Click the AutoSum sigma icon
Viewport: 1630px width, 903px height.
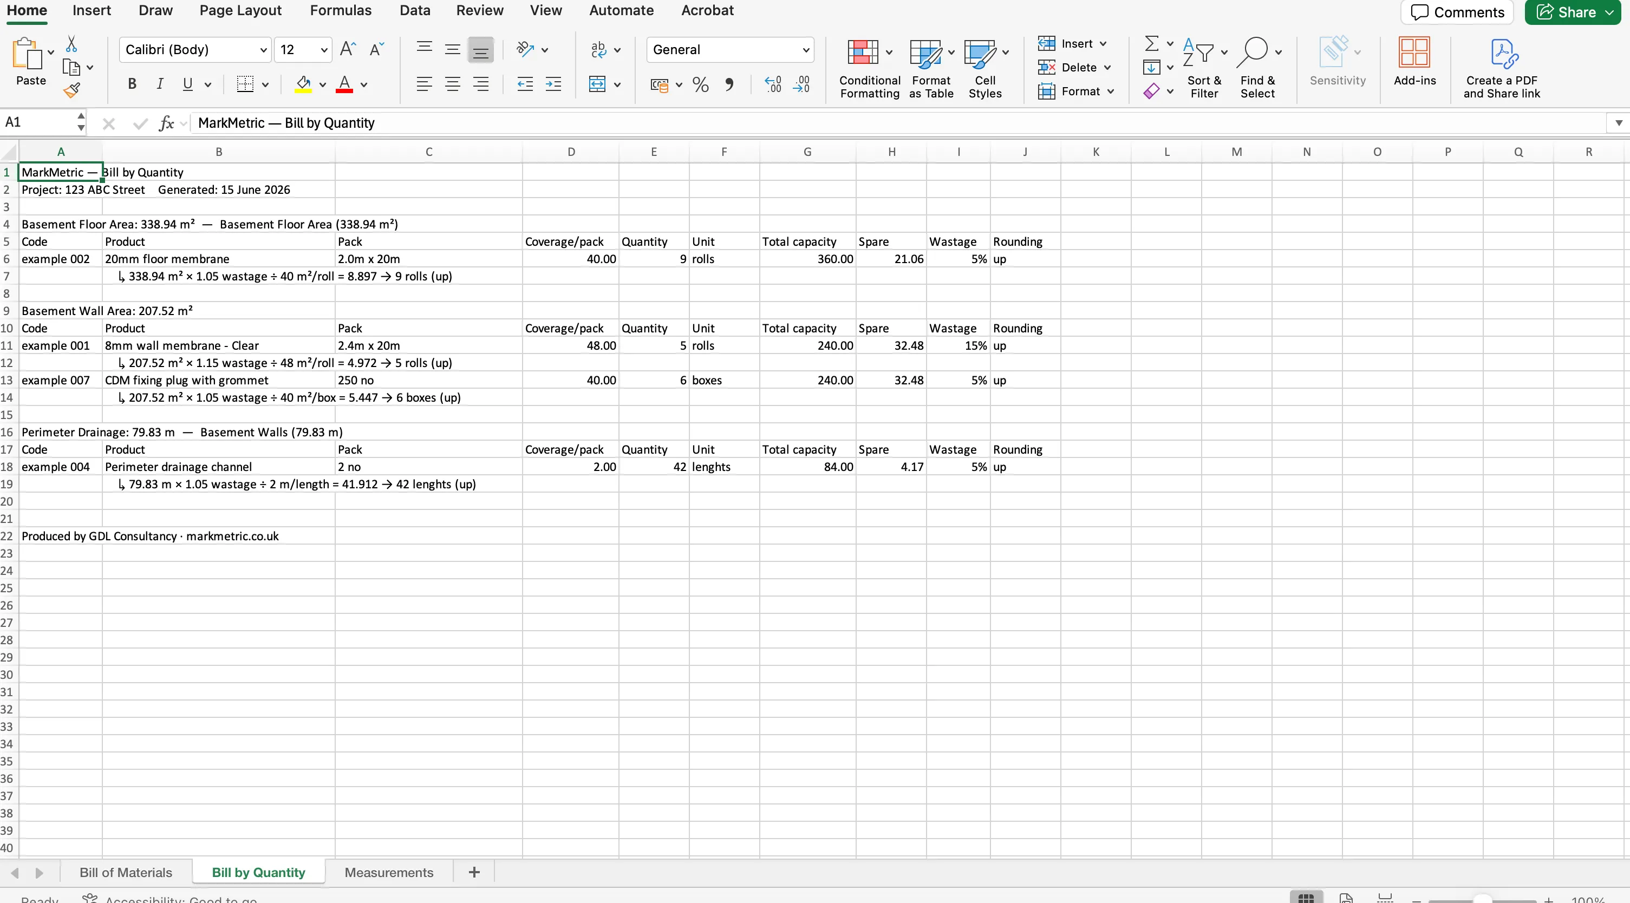pyautogui.click(x=1152, y=43)
